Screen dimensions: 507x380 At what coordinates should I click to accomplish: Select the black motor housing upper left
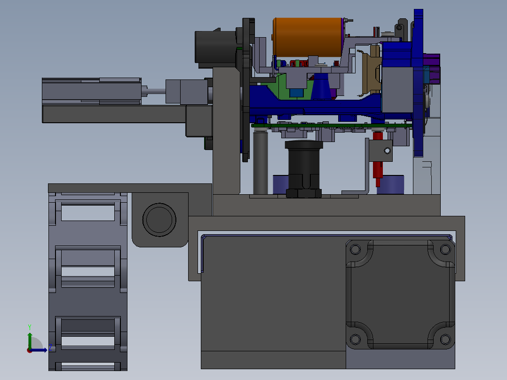[216, 47]
